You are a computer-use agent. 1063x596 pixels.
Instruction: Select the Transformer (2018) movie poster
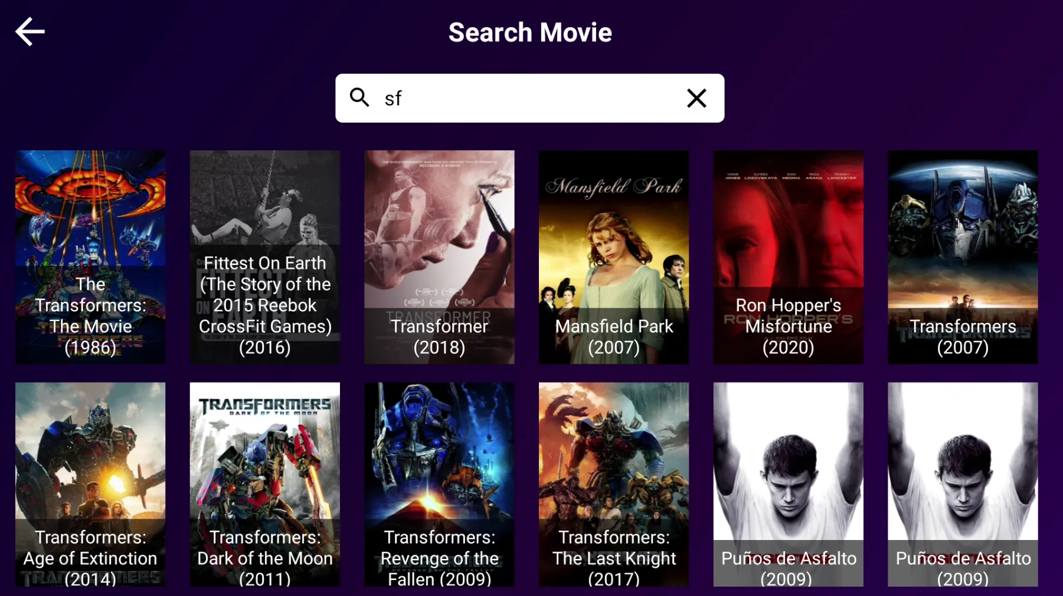point(439,257)
